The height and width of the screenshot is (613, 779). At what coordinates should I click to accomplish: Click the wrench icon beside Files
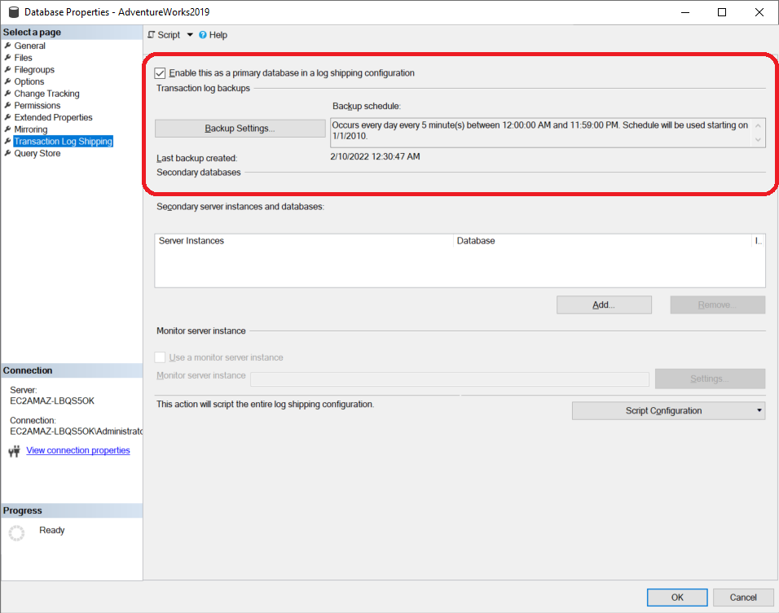pyautogui.click(x=7, y=57)
